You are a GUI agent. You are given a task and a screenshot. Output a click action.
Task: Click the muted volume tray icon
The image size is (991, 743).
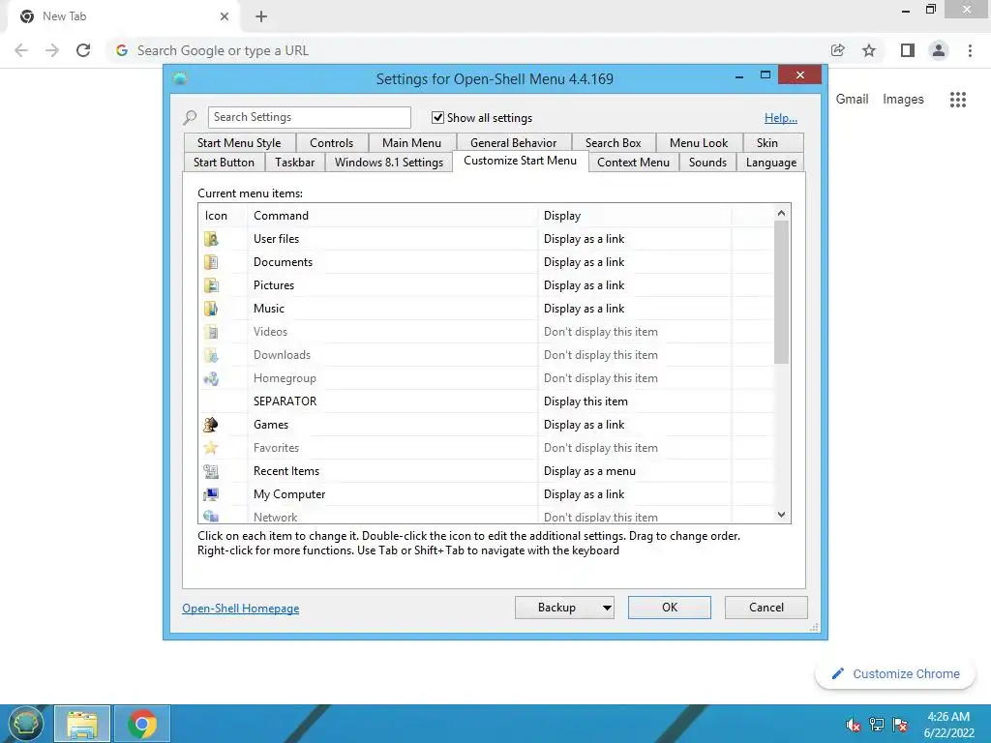tap(854, 725)
